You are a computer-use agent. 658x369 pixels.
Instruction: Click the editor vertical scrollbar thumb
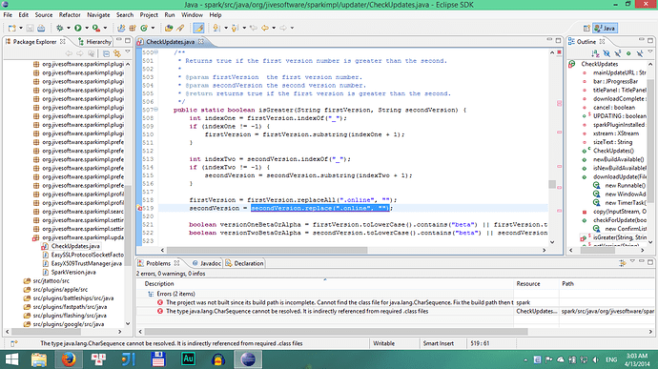tap(552, 184)
